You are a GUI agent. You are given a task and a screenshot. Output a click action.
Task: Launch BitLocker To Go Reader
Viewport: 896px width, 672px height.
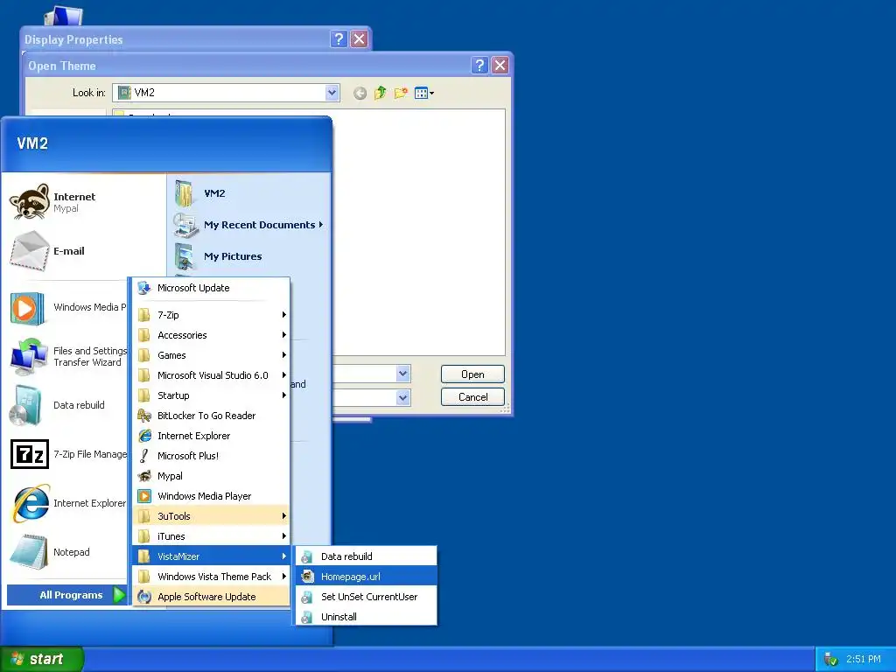point(211,416)
